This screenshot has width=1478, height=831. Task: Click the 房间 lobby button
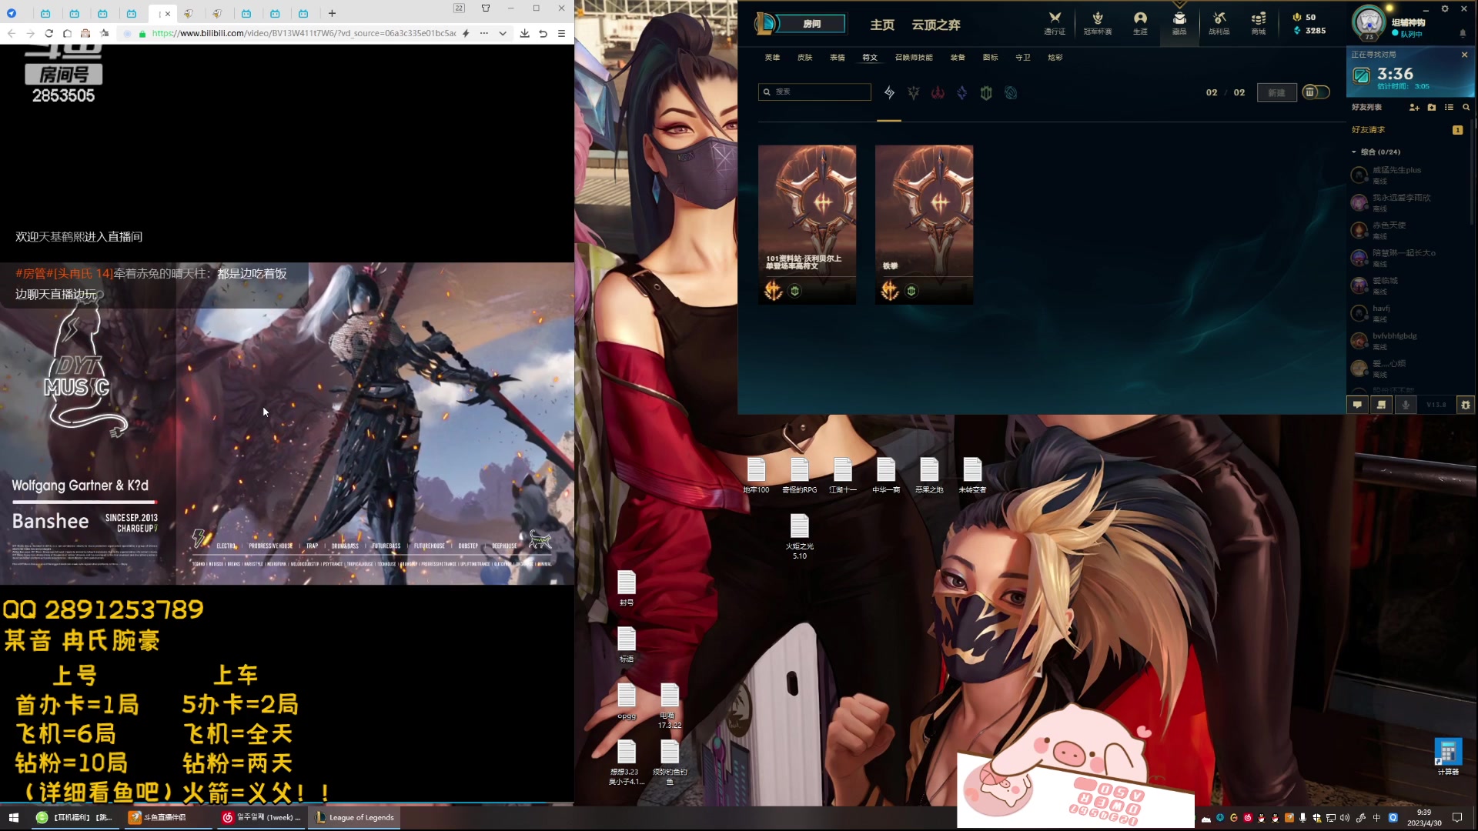tap(811, 24)
